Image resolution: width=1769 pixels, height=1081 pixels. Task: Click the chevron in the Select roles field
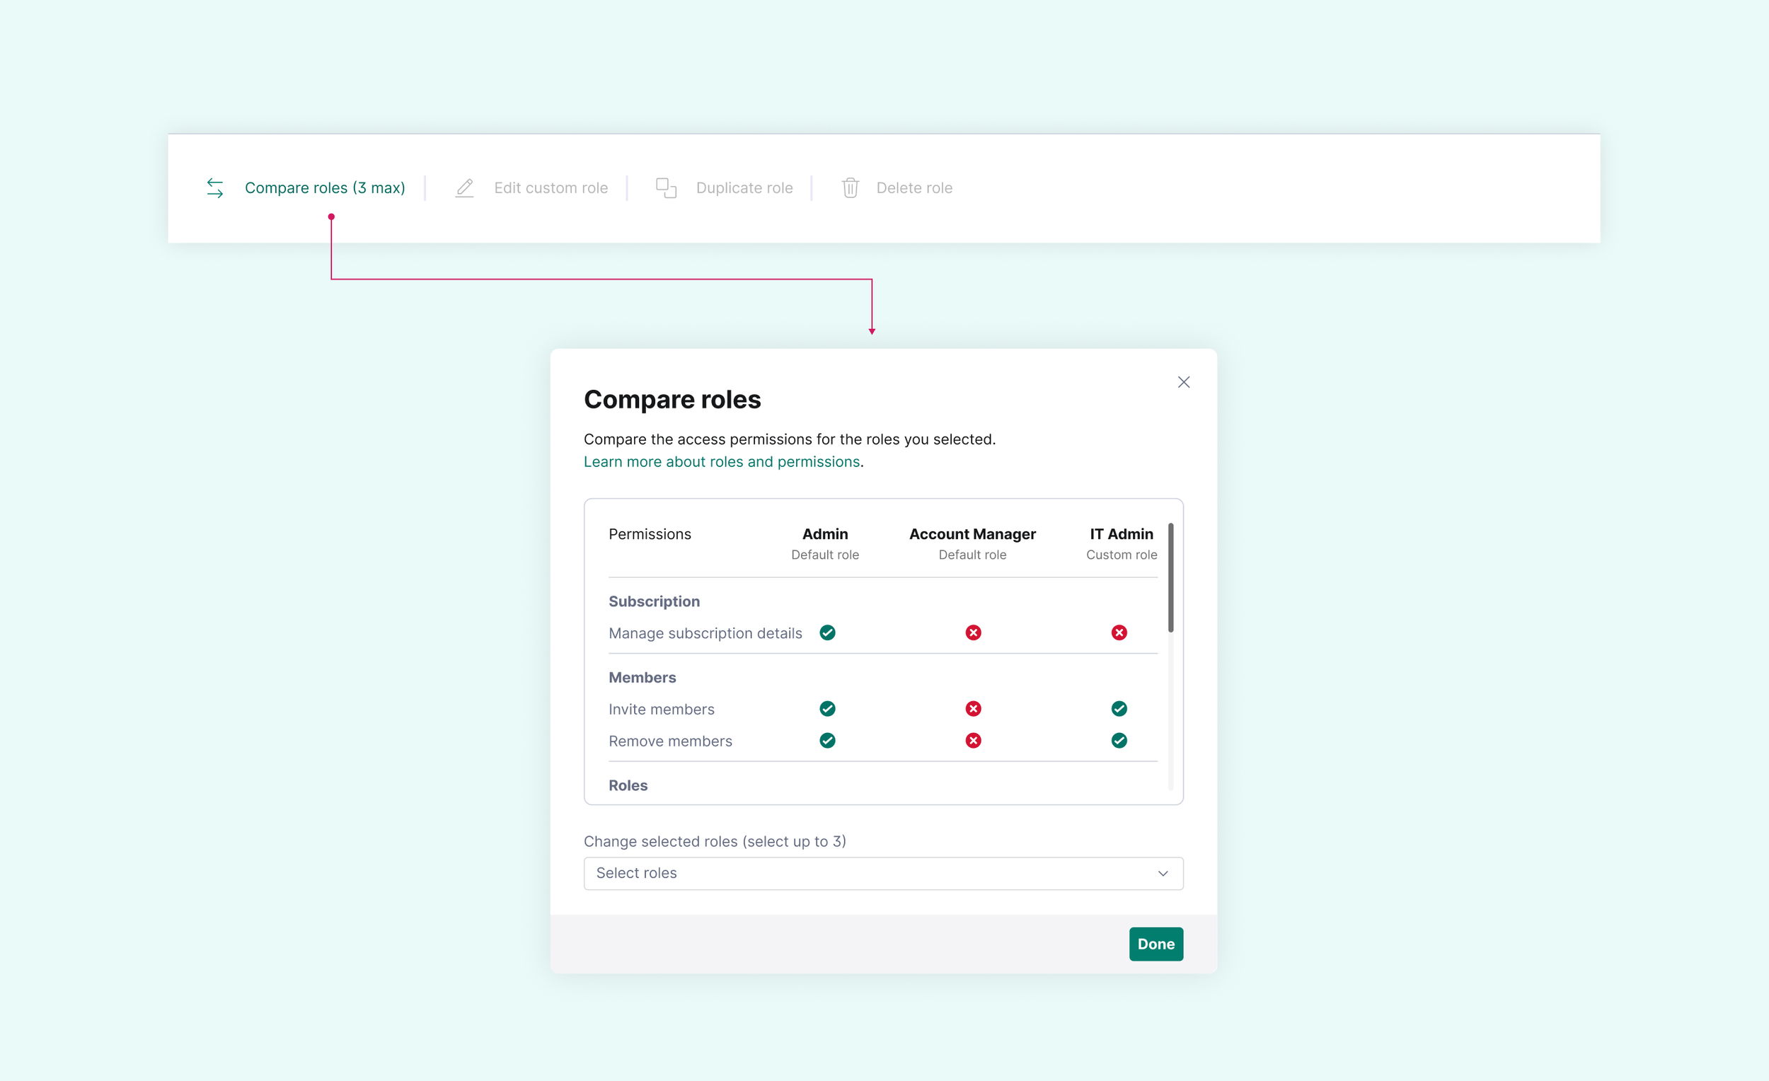pos(1163,873)
